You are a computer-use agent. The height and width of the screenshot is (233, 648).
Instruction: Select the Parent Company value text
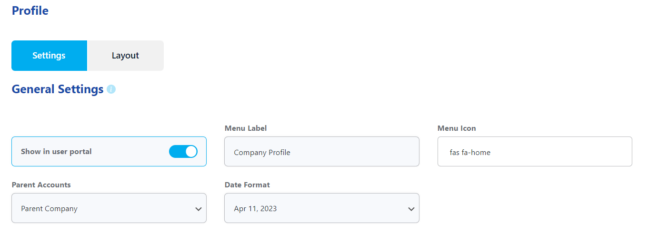49,208
